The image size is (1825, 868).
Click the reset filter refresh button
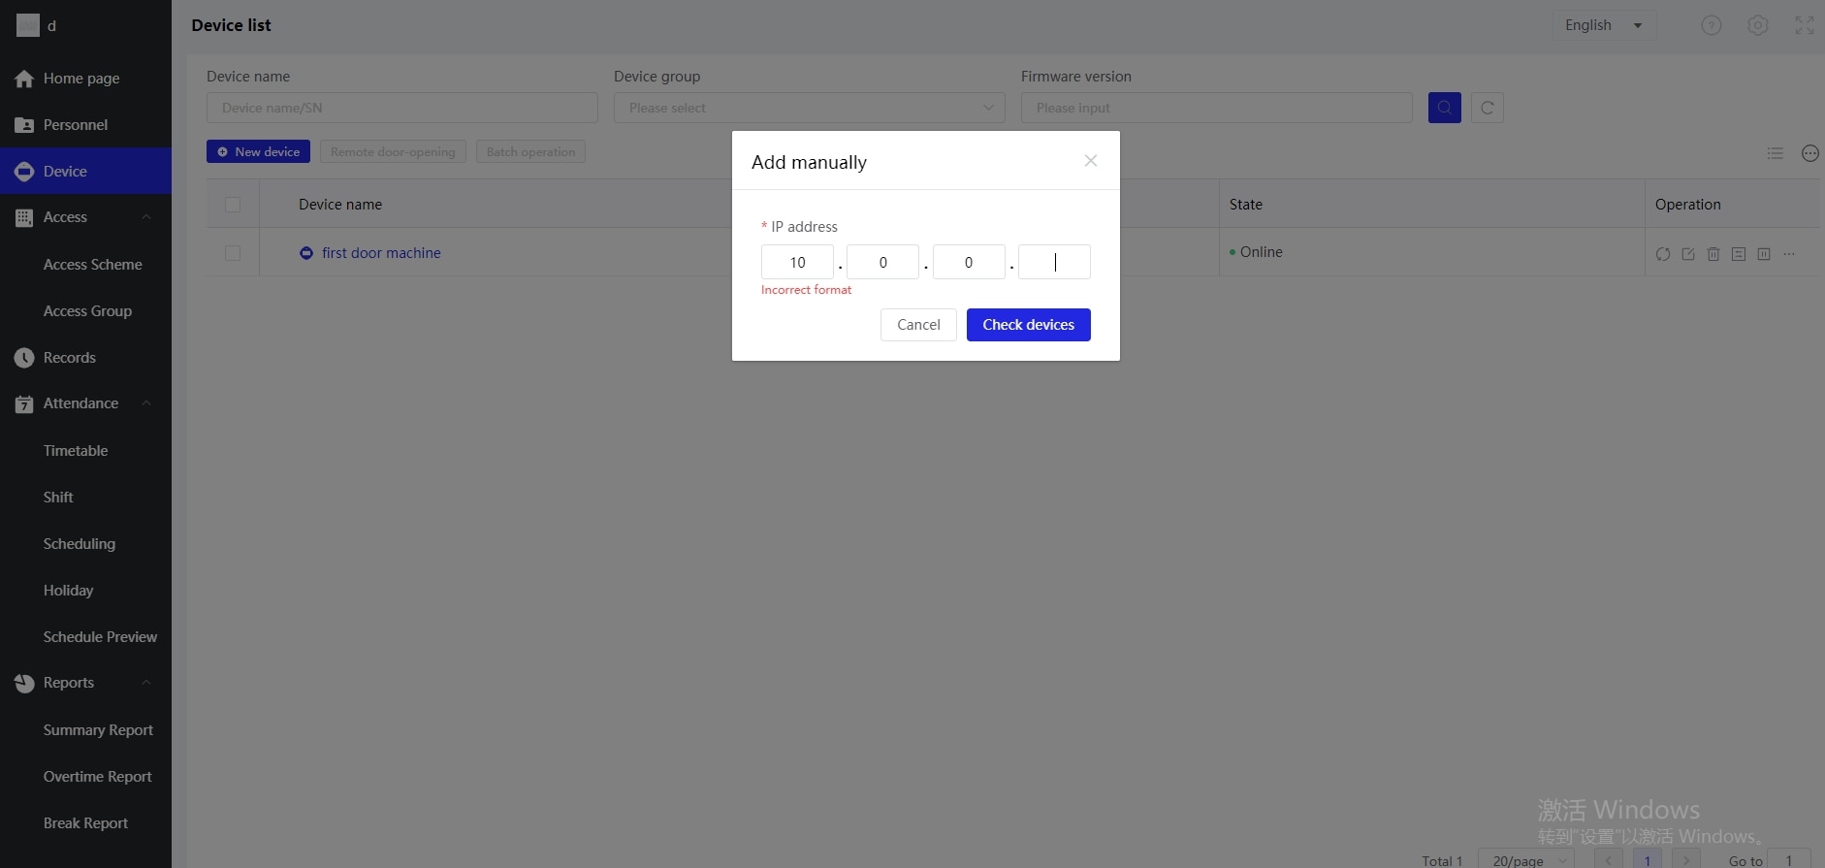point(1488,108)
